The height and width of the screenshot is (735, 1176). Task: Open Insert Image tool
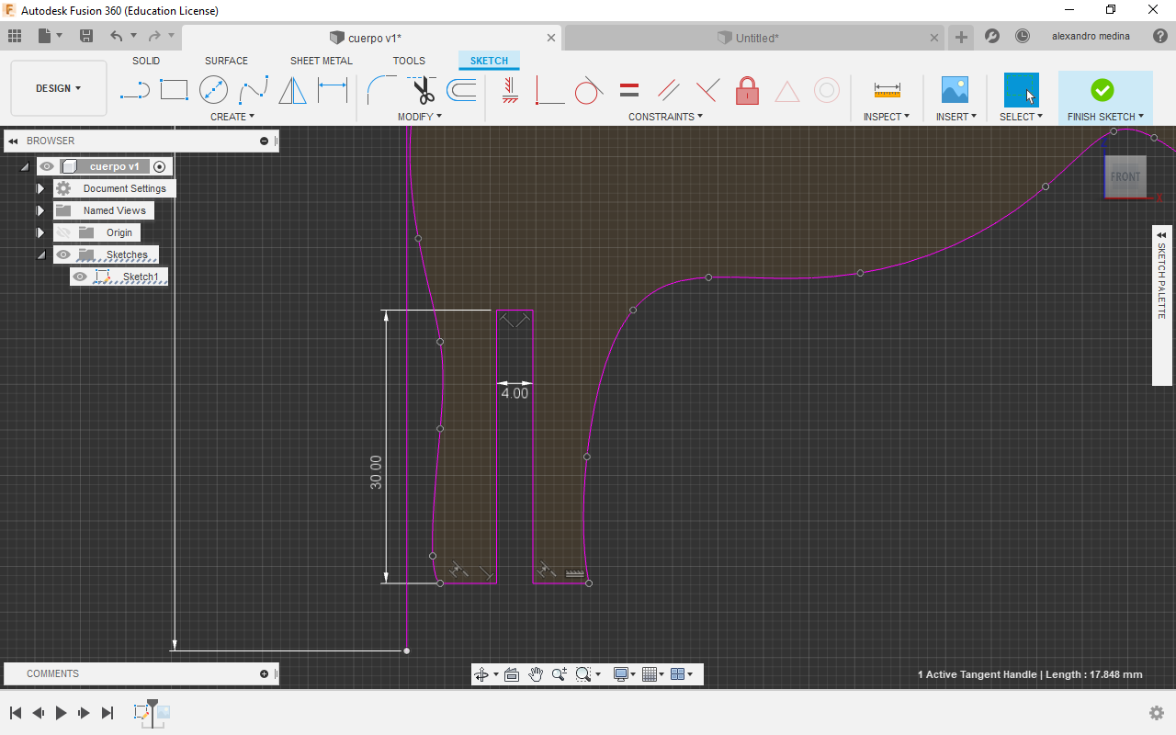(x=955, y=90)
